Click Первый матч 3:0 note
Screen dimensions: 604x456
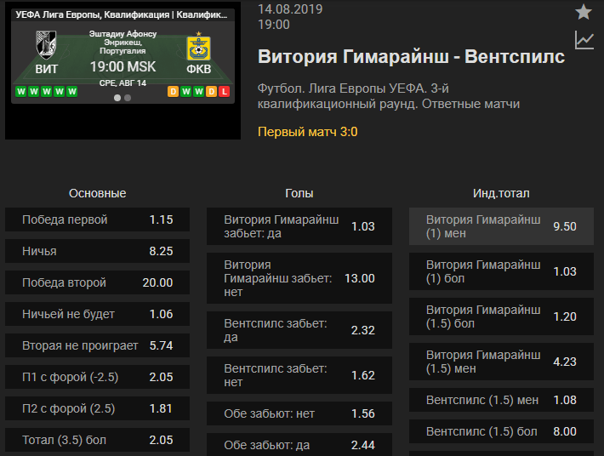tap(308, 132)
